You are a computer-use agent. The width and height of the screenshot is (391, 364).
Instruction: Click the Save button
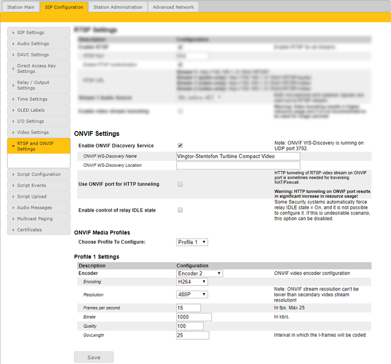pos(93,357)
